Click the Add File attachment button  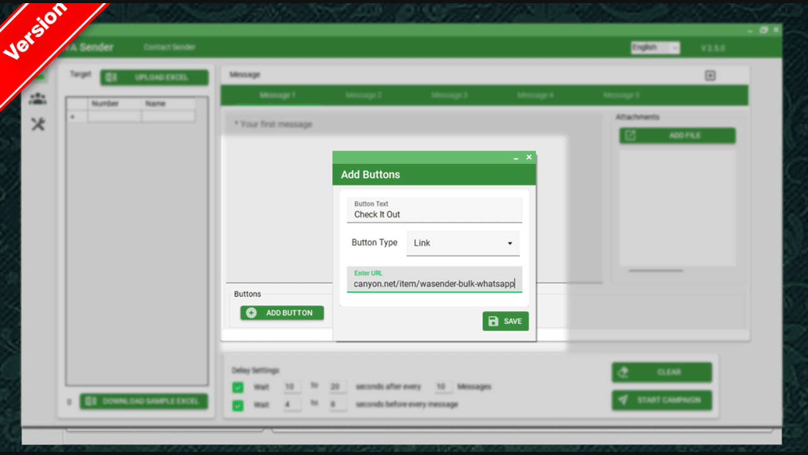click(x=677, y=136)
